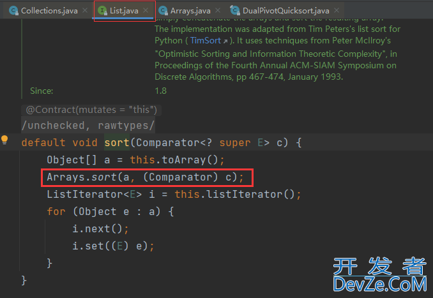Click the italic sort in Arrays.sort

point(104,177)
